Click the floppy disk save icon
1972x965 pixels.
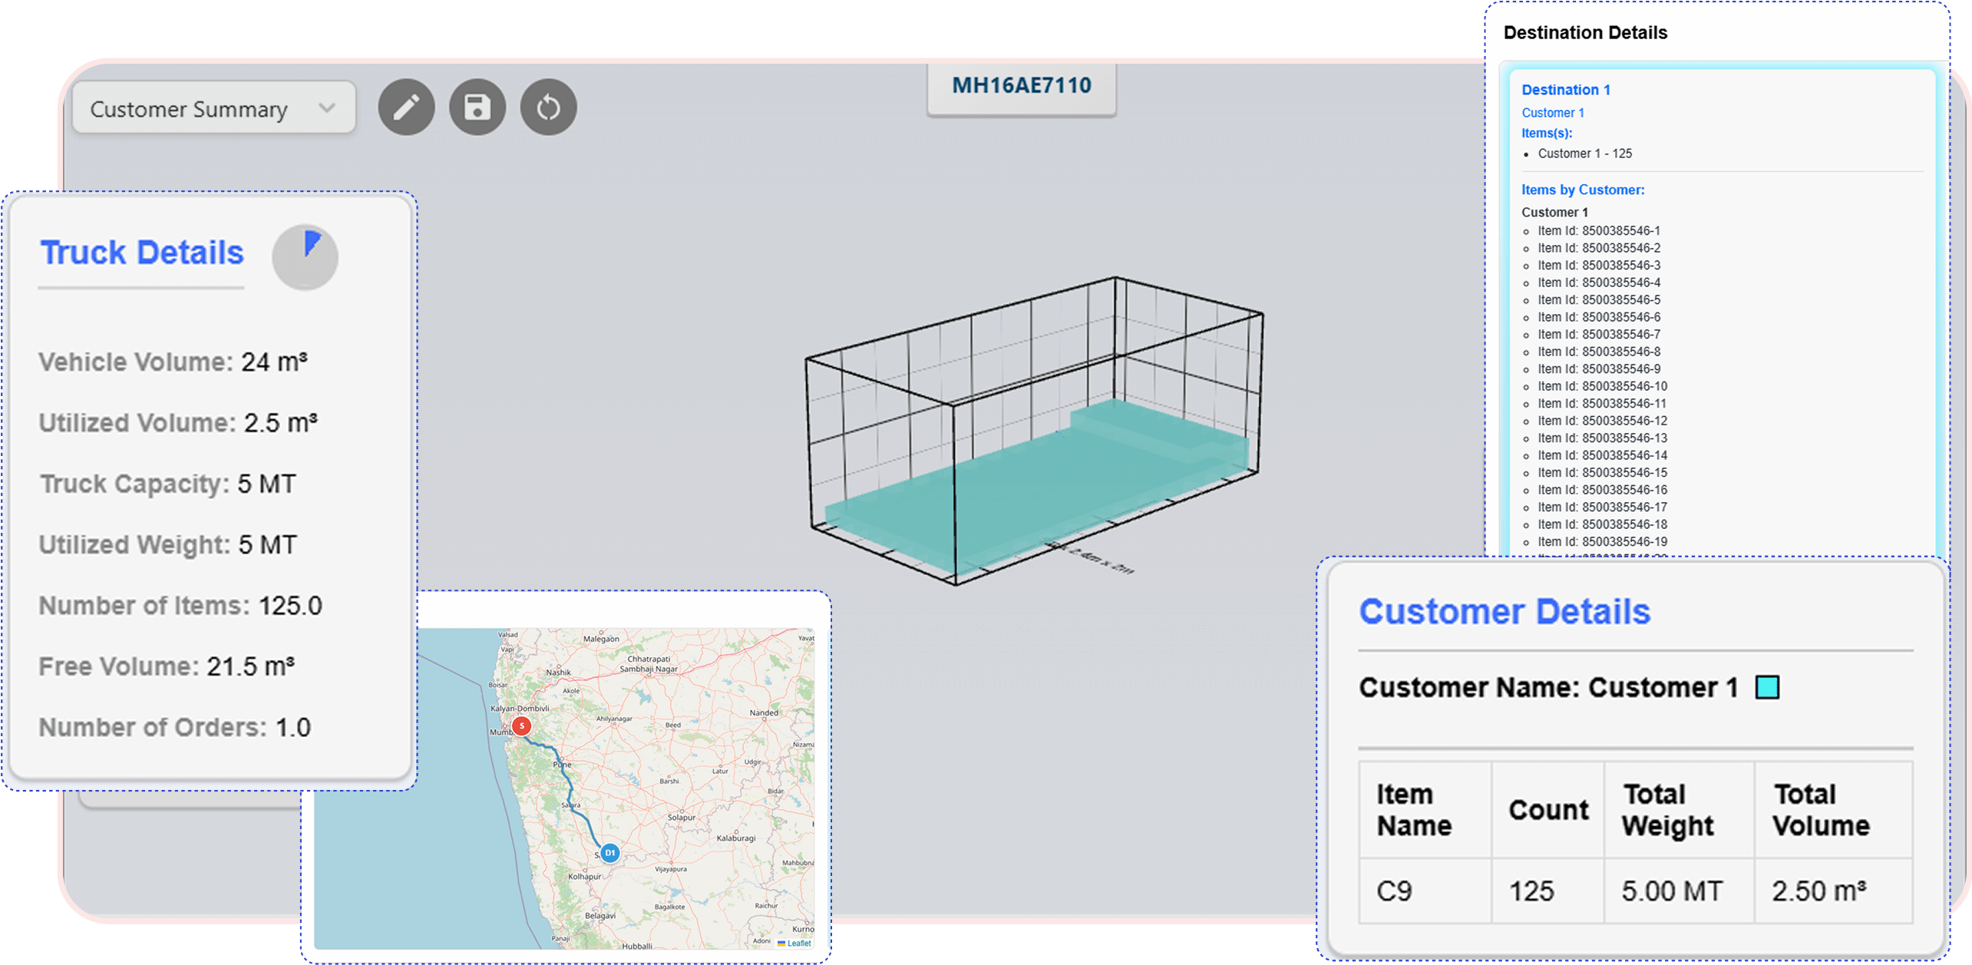[x=477, y=107]
